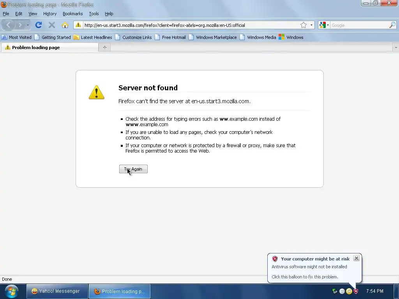Click the red shield icon in balloon
The image size is (399, 299).
click(275, 259)
